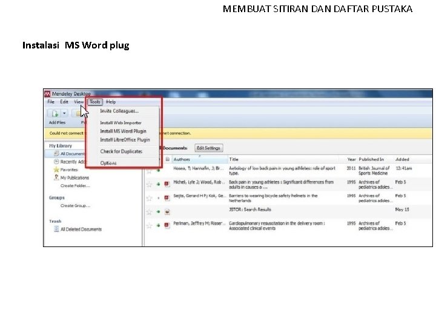The width and height of the screenshot is (436, 327).
Task: Click web page icon for JSTOR row
Action: tap(167, 212)
